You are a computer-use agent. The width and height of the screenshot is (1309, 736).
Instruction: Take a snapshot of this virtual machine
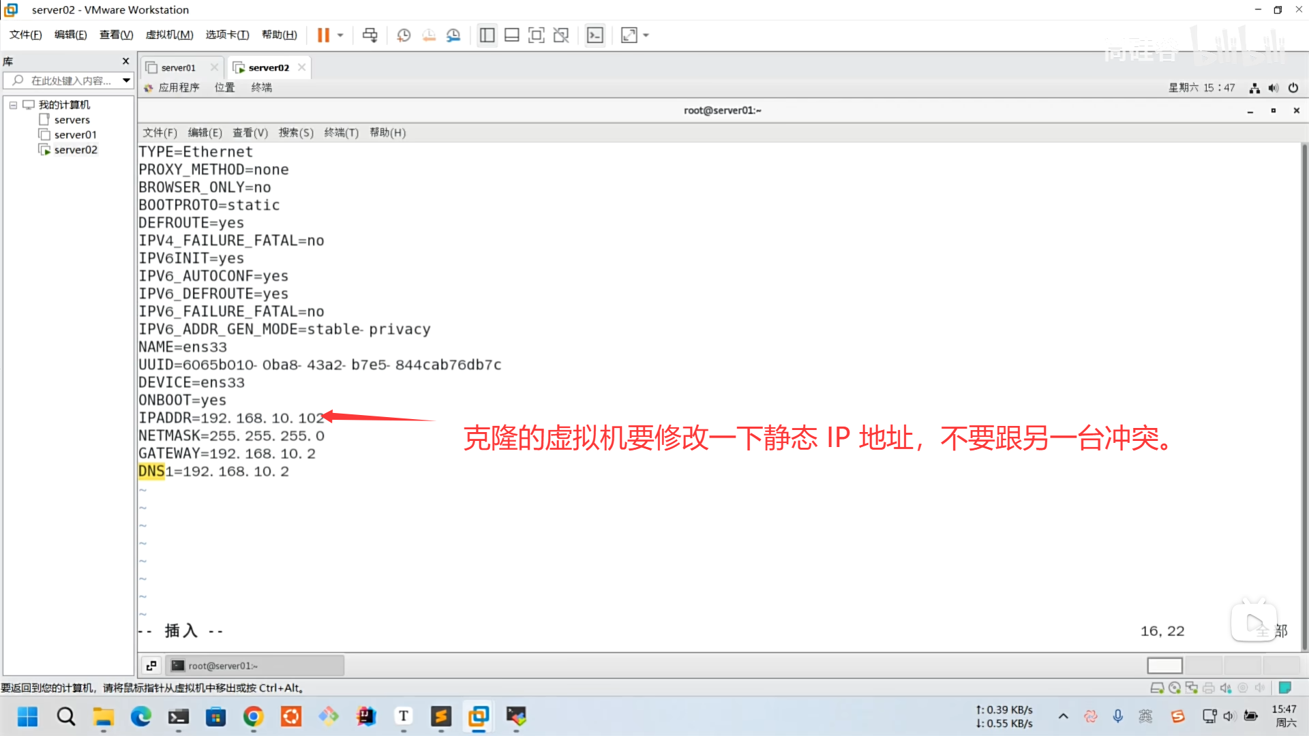click(x=404, y=35)
